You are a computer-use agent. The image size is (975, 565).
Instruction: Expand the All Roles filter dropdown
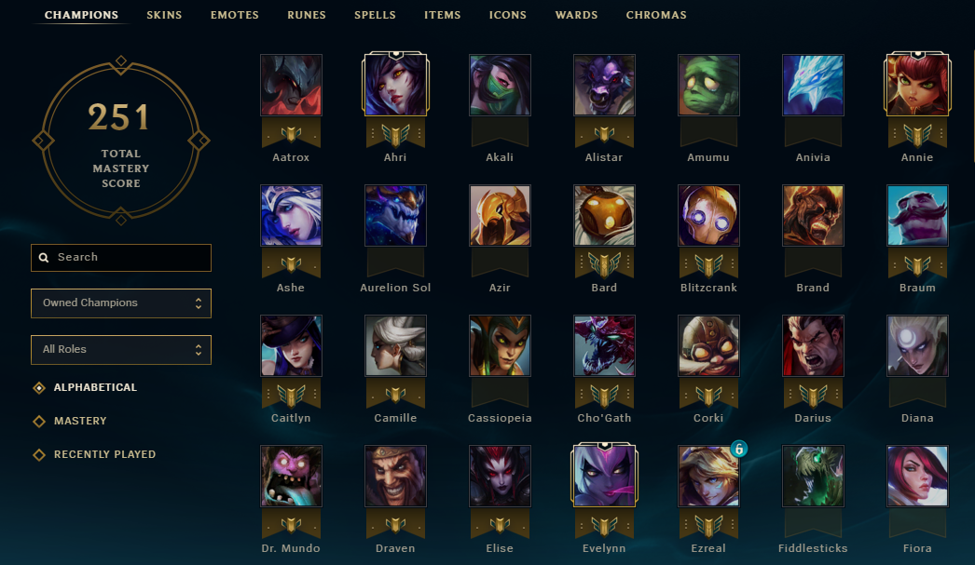(121, 350)
